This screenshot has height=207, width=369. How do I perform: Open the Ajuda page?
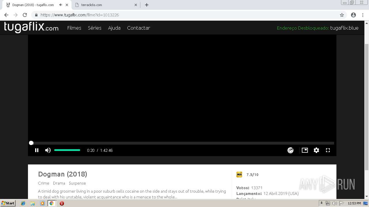point(114,28)
